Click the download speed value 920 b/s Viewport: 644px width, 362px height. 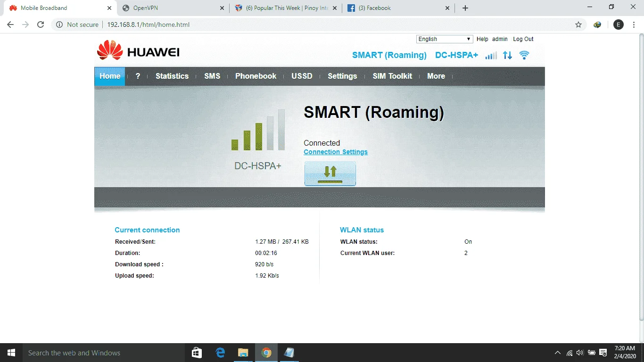click(x=264, y=264)
